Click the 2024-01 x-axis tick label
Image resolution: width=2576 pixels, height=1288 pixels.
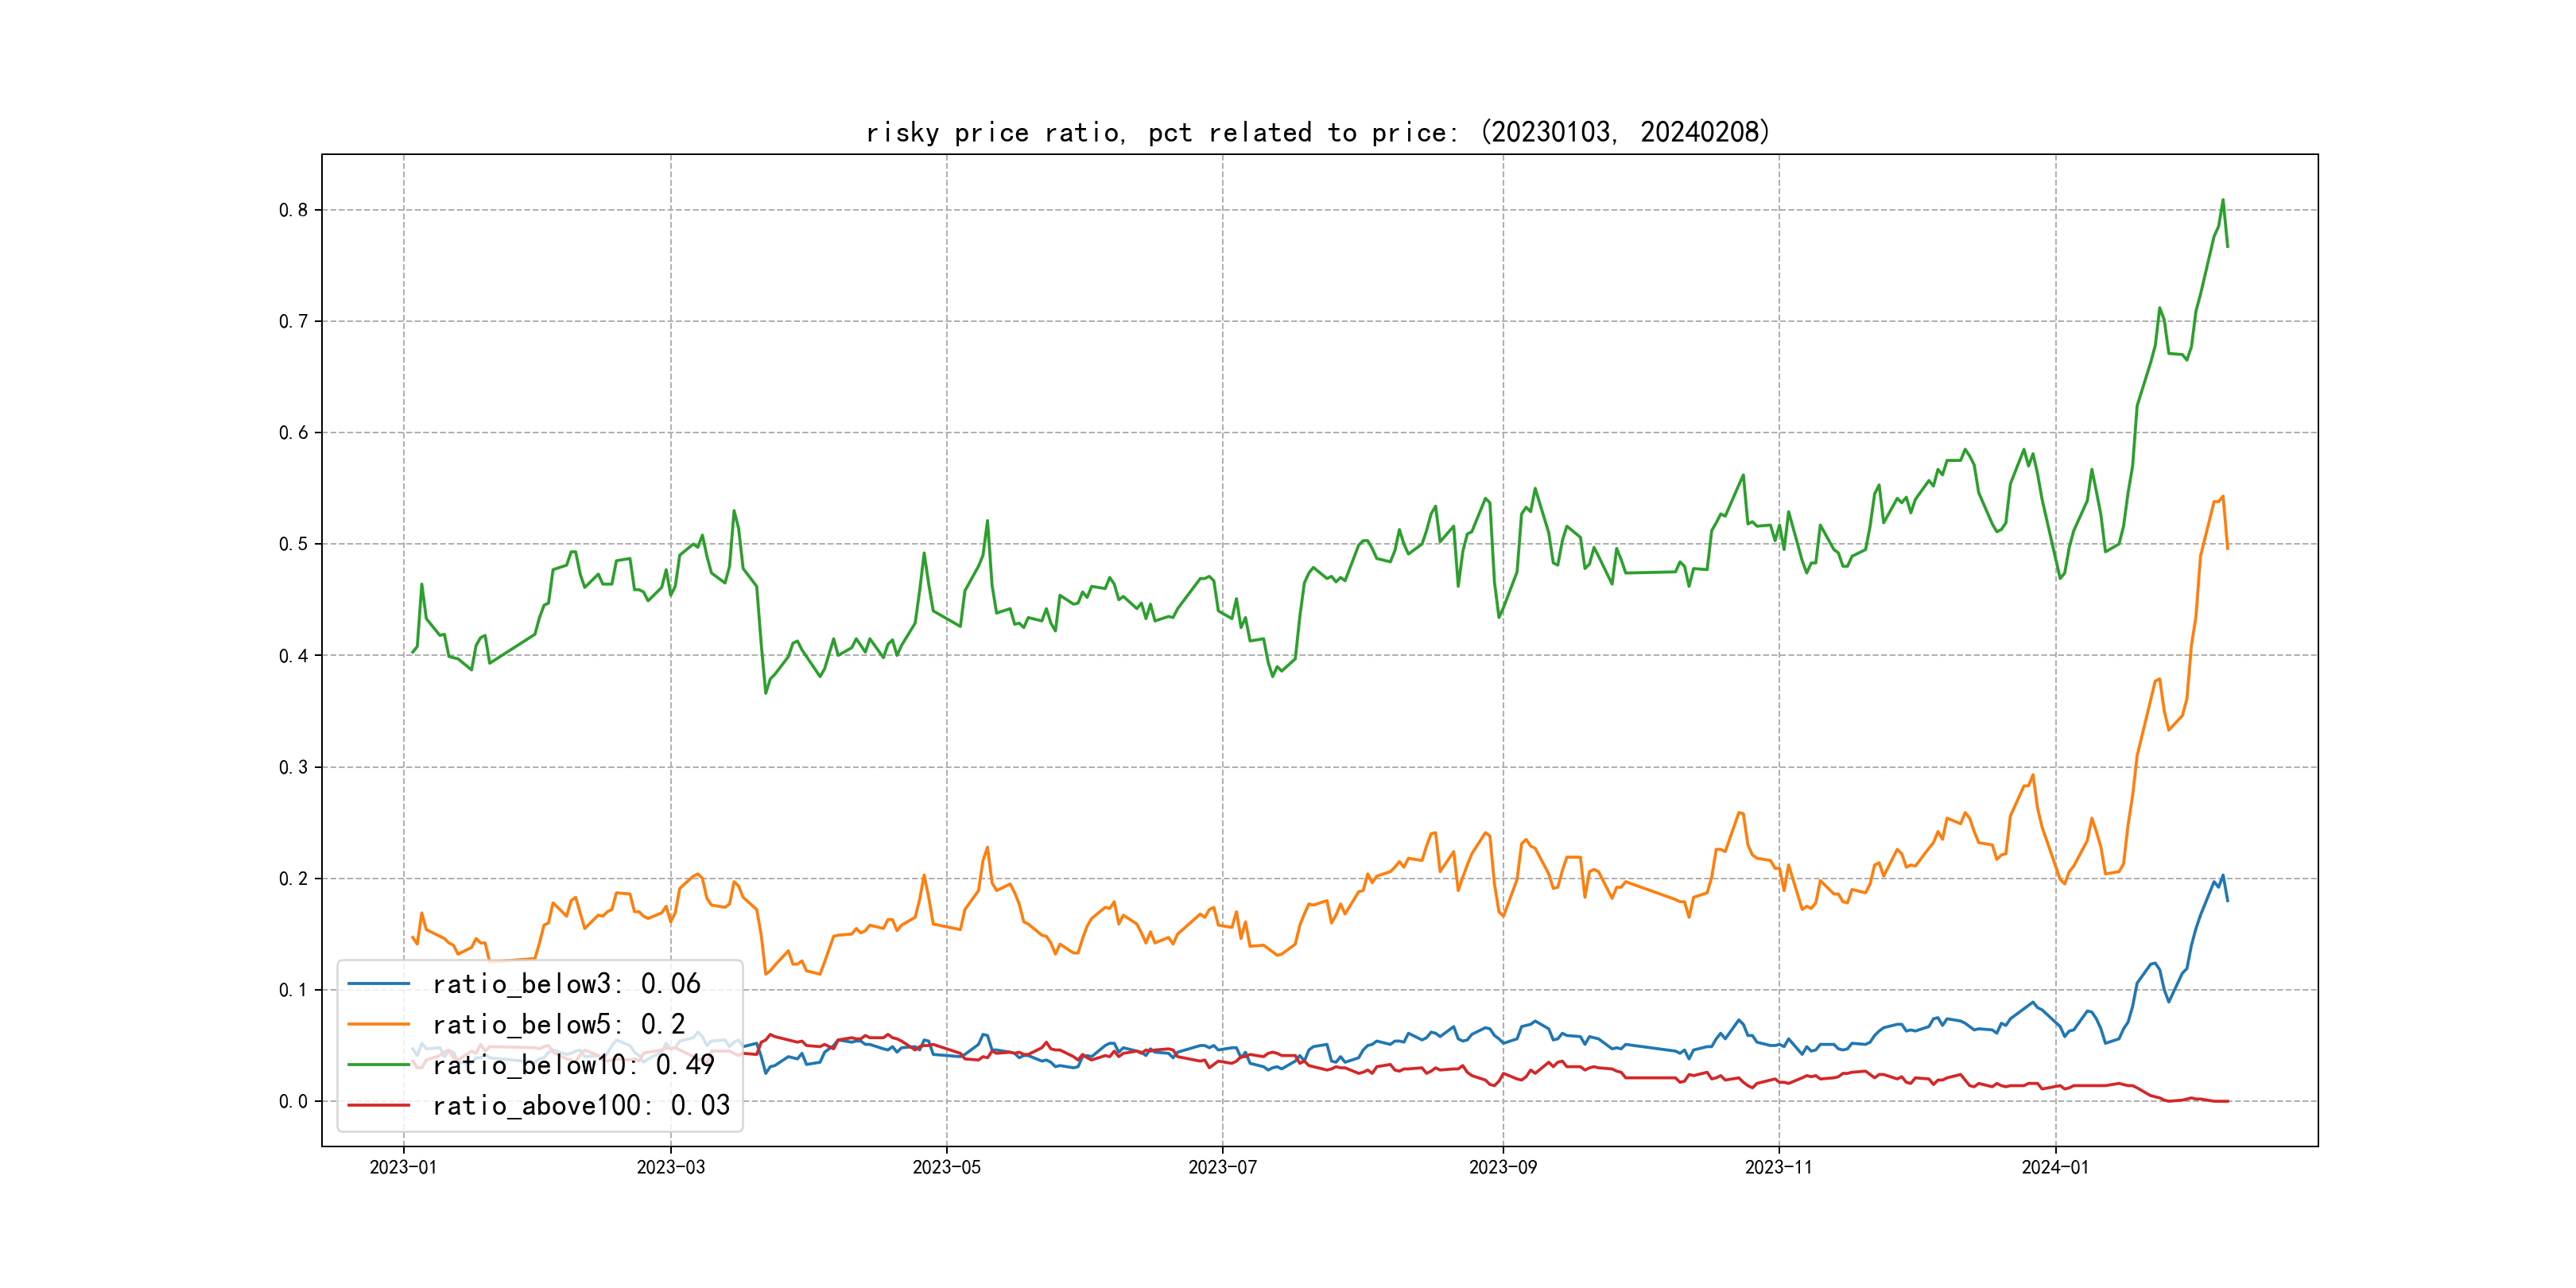click(2055, 1167)
